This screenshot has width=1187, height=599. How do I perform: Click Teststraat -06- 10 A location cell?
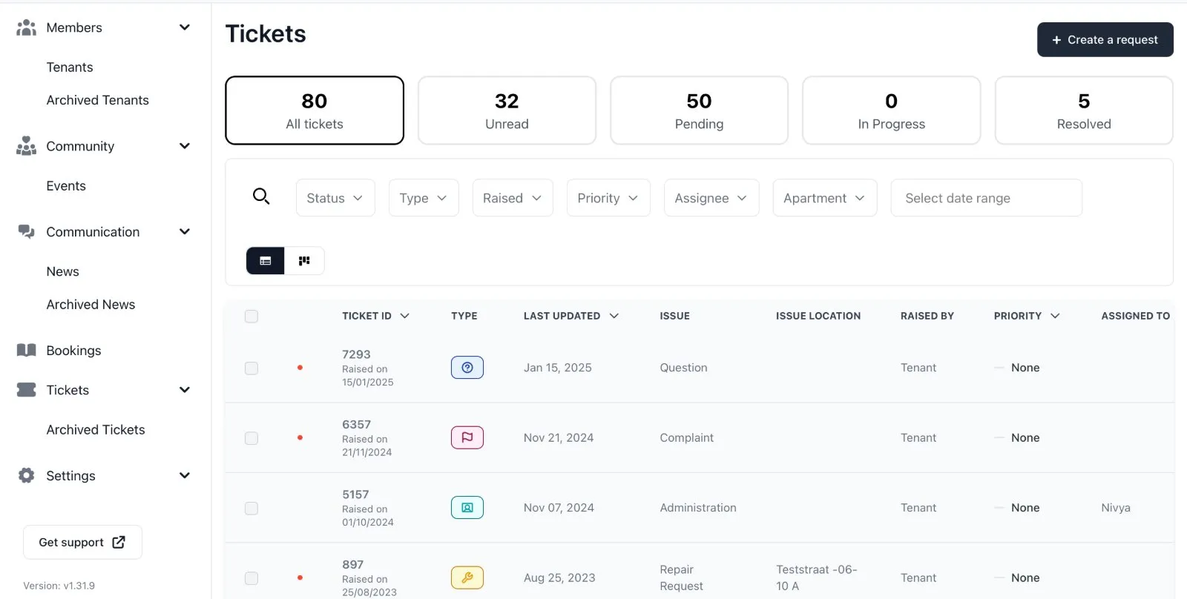817,578
